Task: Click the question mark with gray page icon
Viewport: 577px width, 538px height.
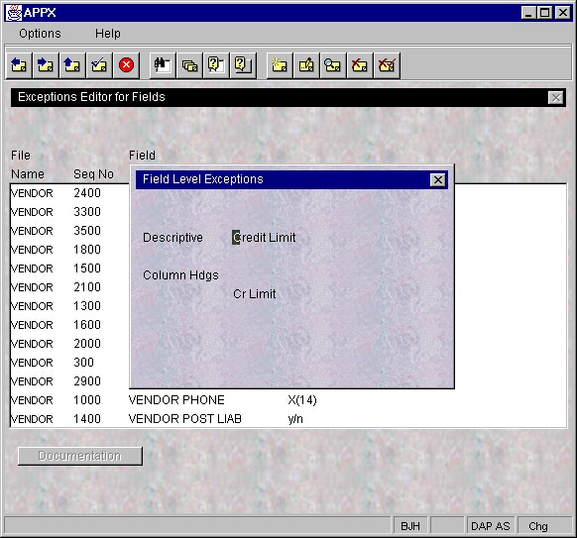Action: pos(243,65)
